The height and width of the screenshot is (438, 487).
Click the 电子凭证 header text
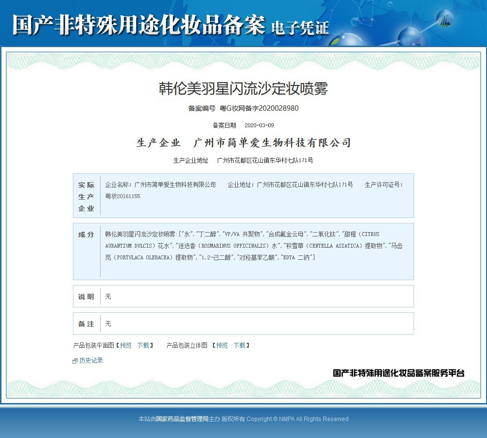[x=300, y=28]
